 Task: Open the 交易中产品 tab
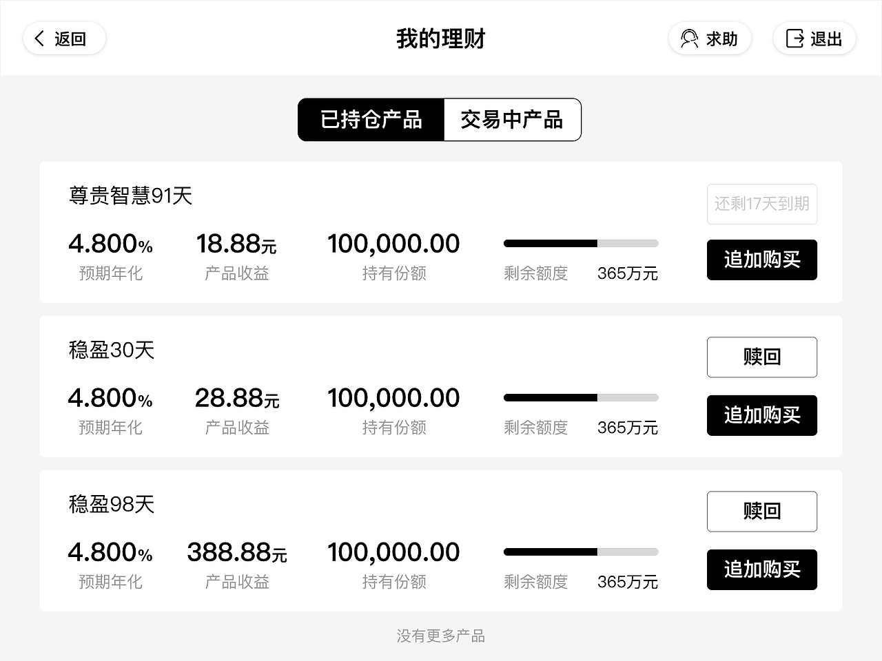point(512,120)
